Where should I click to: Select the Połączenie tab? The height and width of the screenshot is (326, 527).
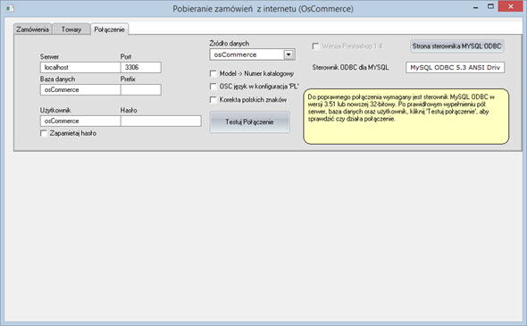tap(109, 29)
